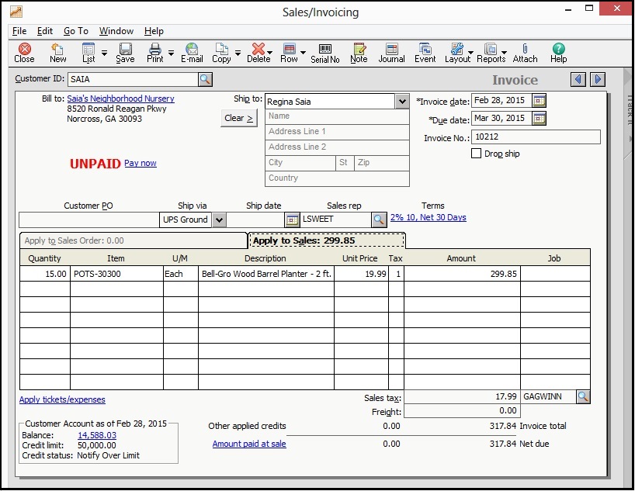Open the List toolbar dropdown arrow

click(x=104, y=54)
